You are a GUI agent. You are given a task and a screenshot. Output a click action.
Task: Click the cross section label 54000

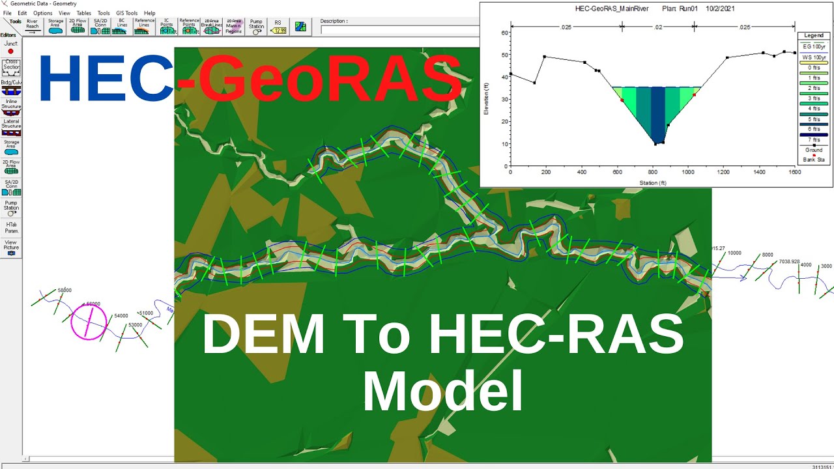[121, 316]
